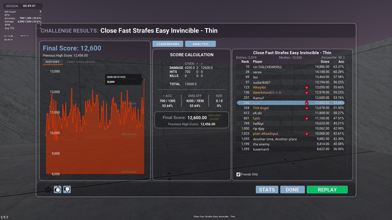Select player rip 4jay in the leaderboard
The width and height of the screenshot is (392, 220).
[x=258, y=128]
